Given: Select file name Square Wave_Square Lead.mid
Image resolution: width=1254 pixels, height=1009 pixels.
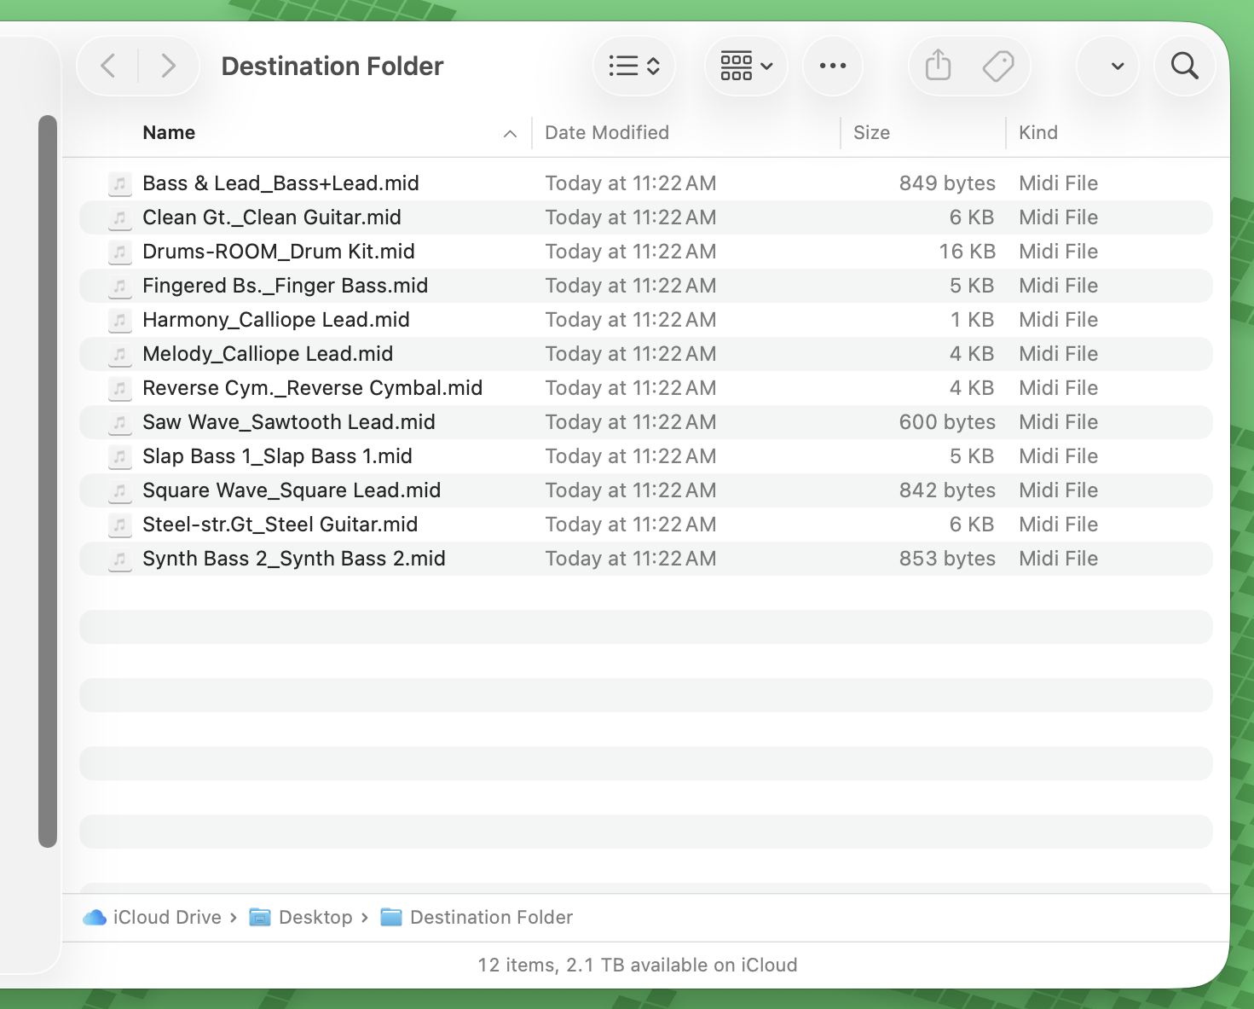Looking at the screenshot, I should pyautogui.click(x=292, y=490).
